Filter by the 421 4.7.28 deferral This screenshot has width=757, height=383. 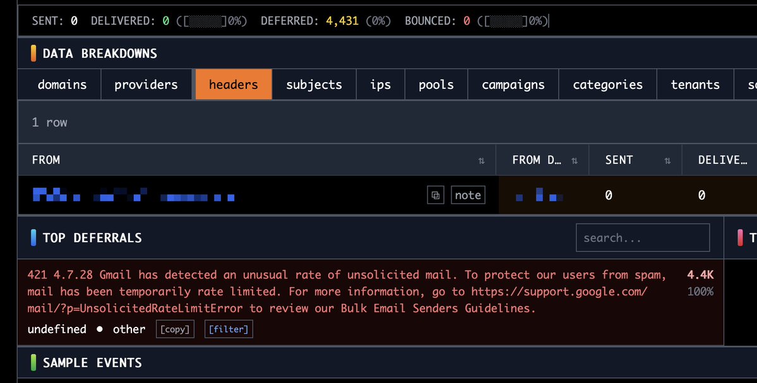click(x=229, y=329)
